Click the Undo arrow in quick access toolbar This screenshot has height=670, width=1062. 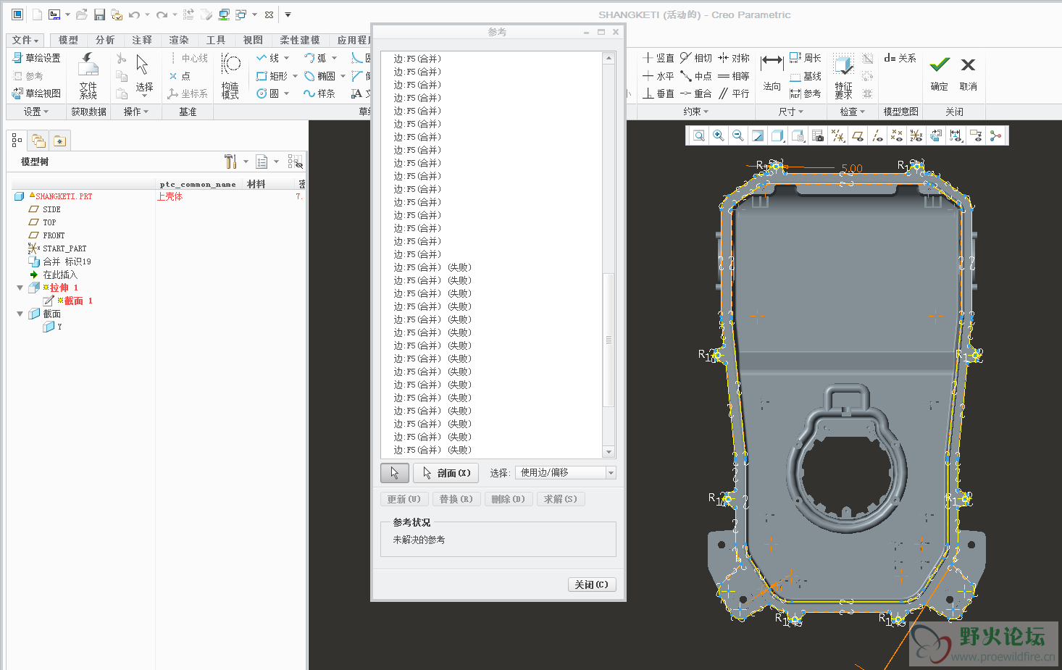coord(134,14)
